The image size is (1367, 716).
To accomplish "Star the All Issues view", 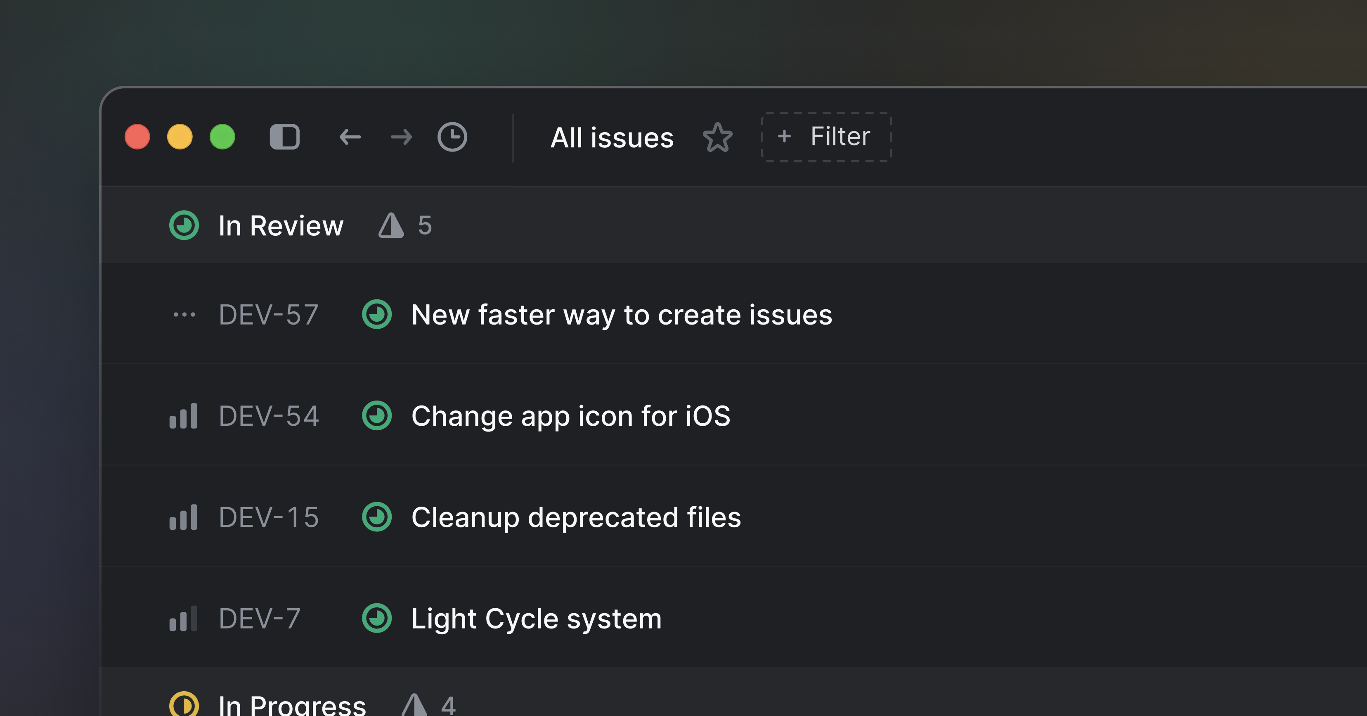I will 719,138.
